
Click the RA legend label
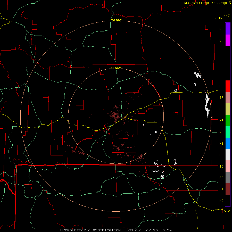click(221, 132)
